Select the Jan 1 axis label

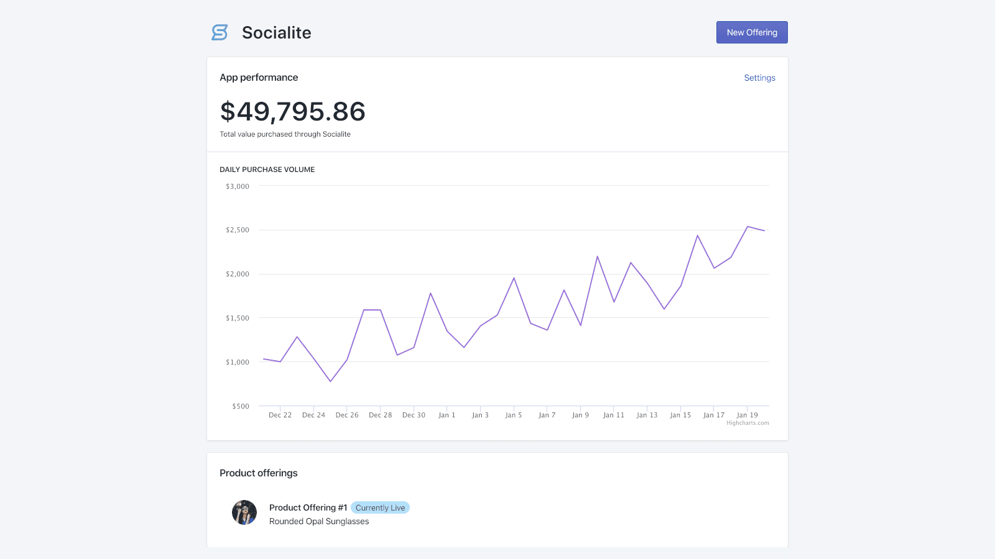pyautogui.click(x=447, y=414)
